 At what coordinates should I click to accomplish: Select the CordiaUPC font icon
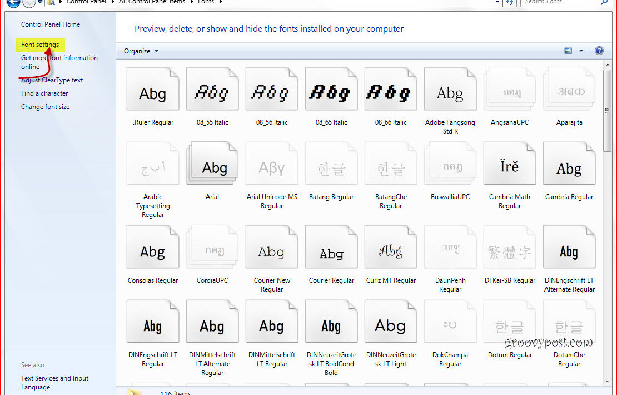pos(212,247)
